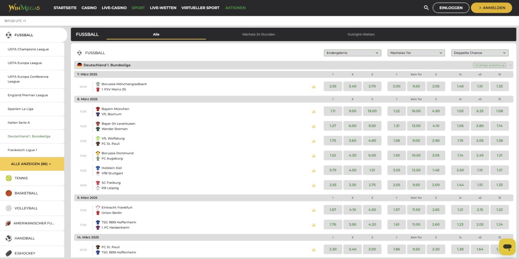This screenshot has width=519, height=259.
Task: Open the Nächstes Tor market dropdown
Action: tap(416, 53)
